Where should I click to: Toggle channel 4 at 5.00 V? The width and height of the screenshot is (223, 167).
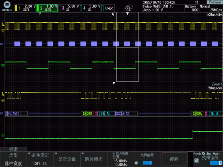pos(90,8)
